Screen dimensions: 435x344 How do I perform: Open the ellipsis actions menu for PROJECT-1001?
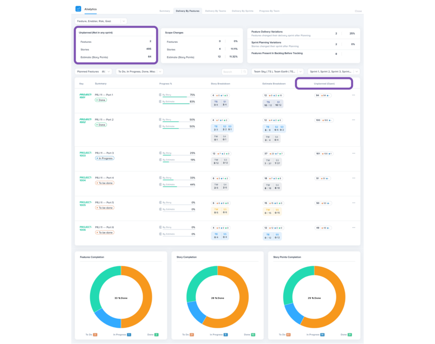point(353,95)
